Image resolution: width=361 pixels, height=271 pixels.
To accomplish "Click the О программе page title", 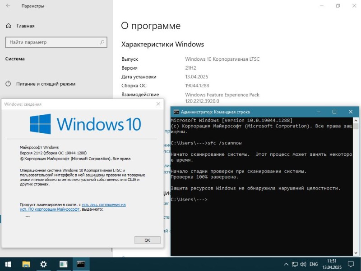I will pos(151,26).
